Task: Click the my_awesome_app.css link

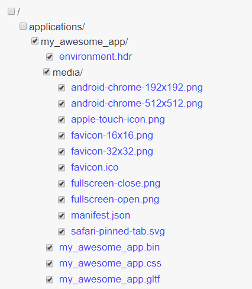Action: 110,264
